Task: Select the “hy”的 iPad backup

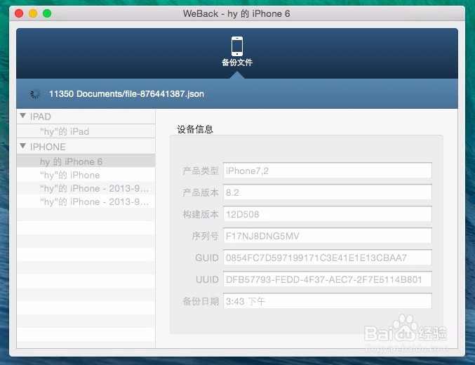Action: click(86, 131)
